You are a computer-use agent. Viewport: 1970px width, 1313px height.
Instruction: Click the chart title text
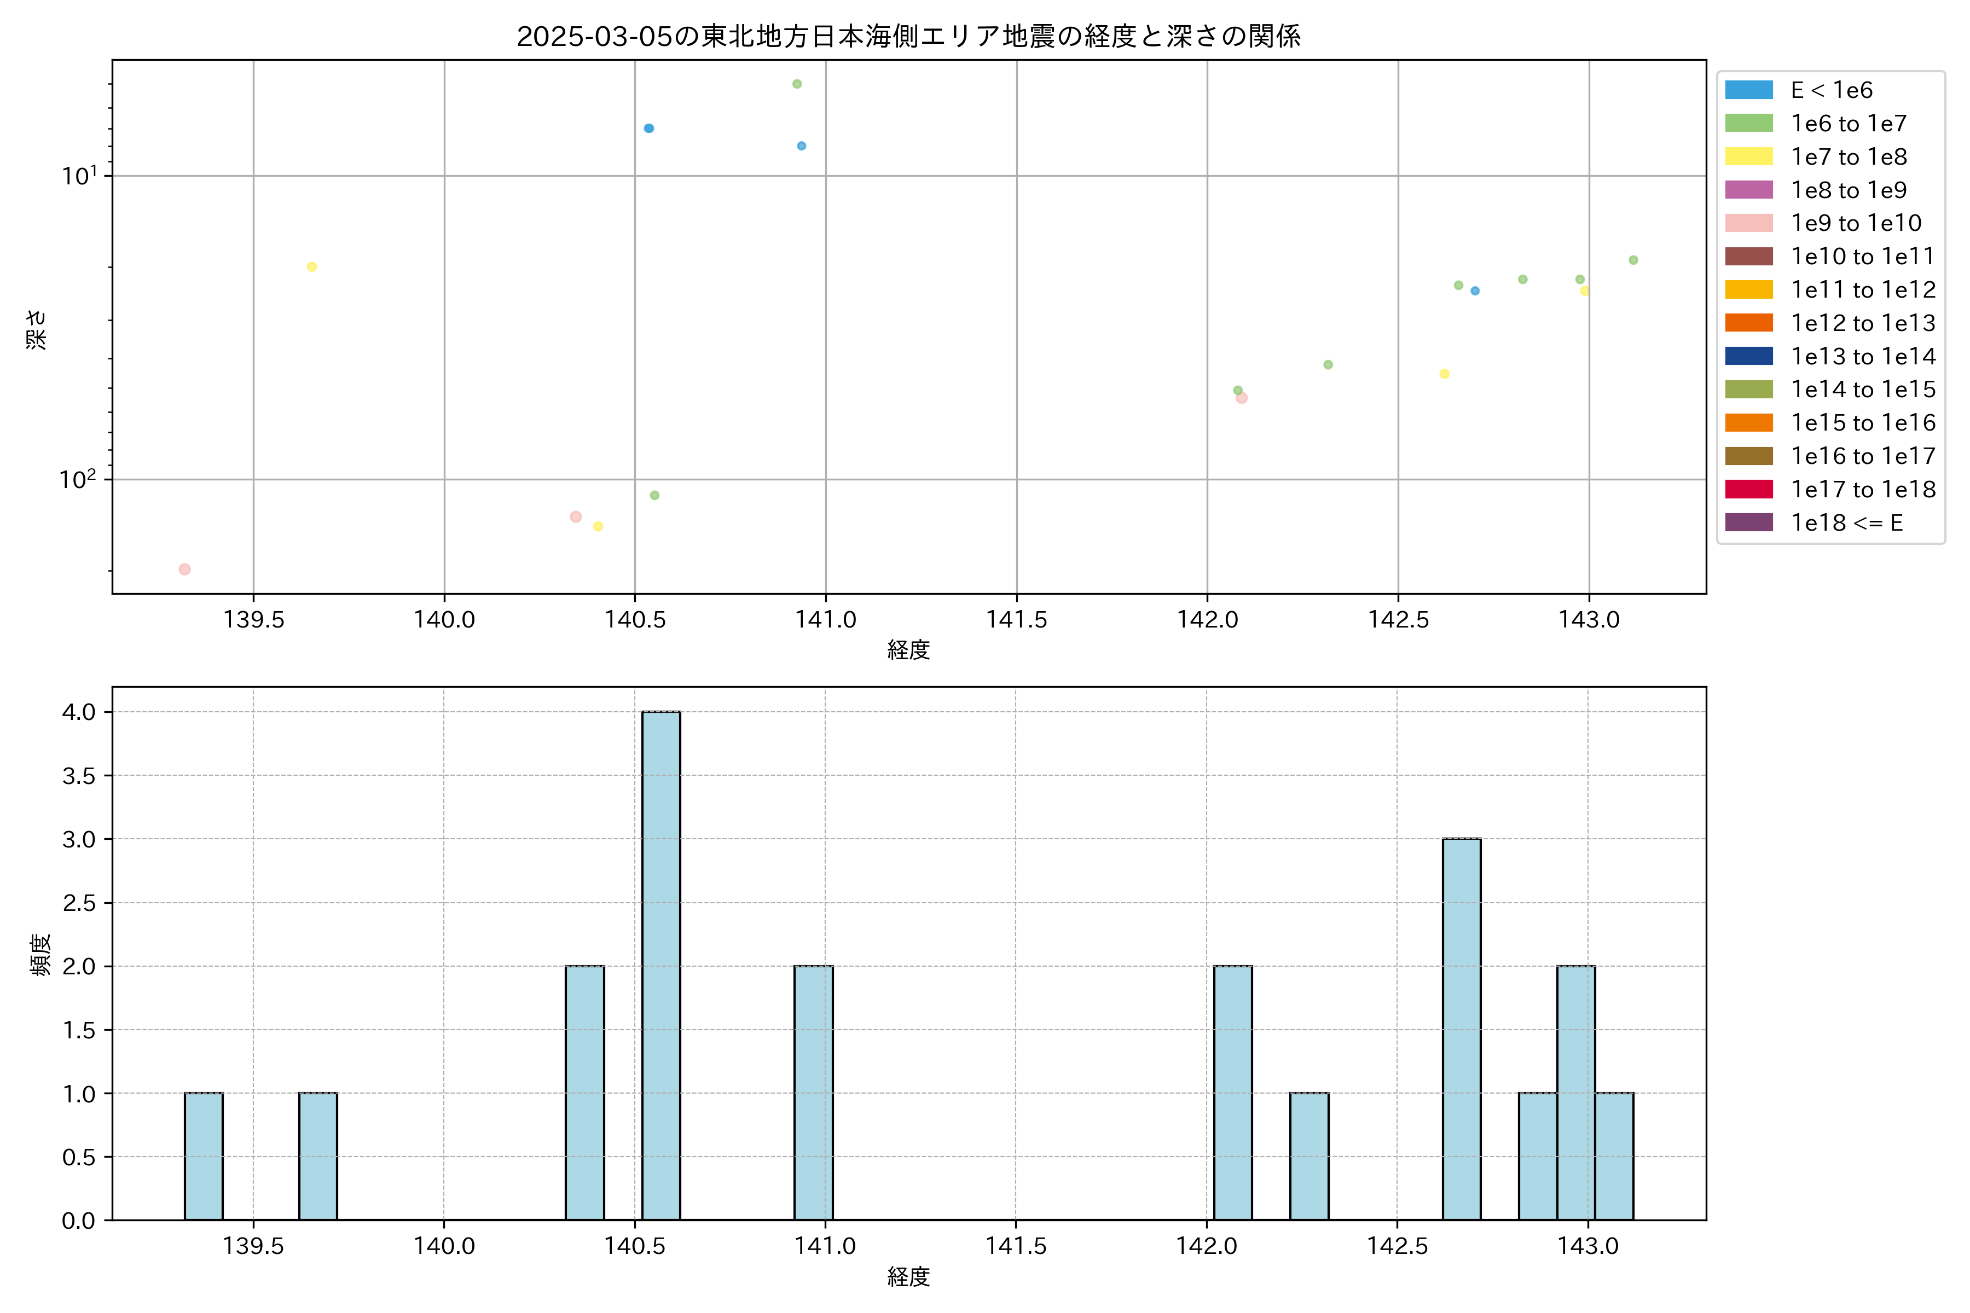(x=908, y=36)
